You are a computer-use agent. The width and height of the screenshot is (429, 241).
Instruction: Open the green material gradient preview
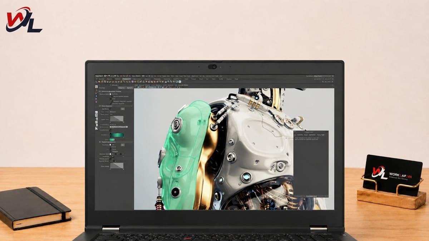point(117,135)
